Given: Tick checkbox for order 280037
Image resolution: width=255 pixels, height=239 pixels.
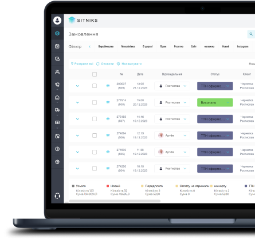Looking at the screenshot, I should click(x=95, y=86).
